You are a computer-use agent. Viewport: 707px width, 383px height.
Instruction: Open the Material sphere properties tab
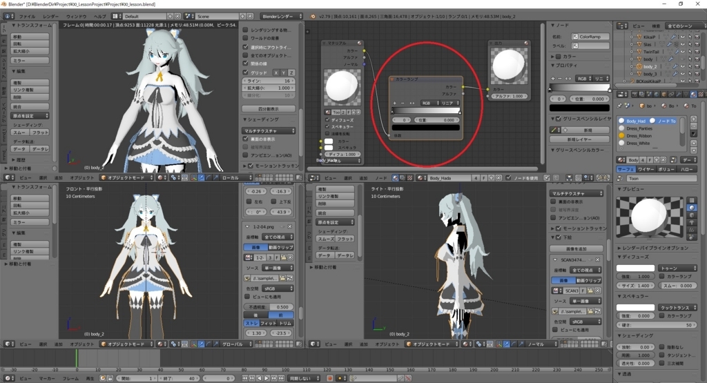[693, 94]
